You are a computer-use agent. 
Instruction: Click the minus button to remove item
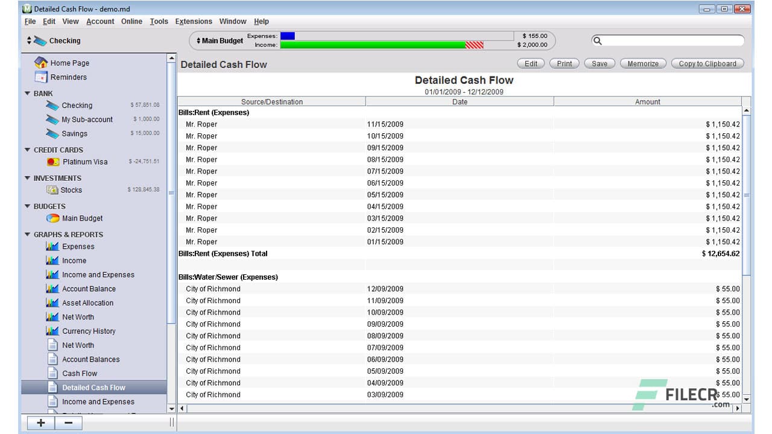tap(68, 423)
